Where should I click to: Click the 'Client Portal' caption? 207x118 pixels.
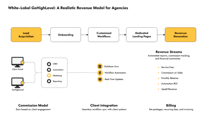point(18,69)
